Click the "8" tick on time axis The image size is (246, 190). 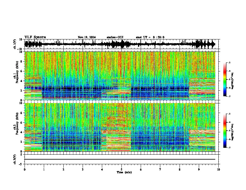click(x=180, y=170)
